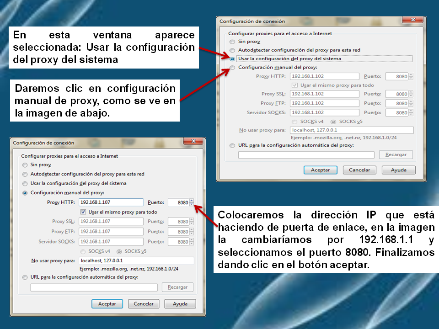Select SOCKS v4 radio in upper dialog
The image size is (439, 329).
tap(294, 122)
